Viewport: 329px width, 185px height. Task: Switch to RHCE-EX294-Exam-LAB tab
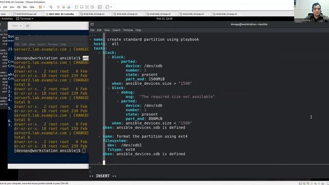(x=26, y=14)
